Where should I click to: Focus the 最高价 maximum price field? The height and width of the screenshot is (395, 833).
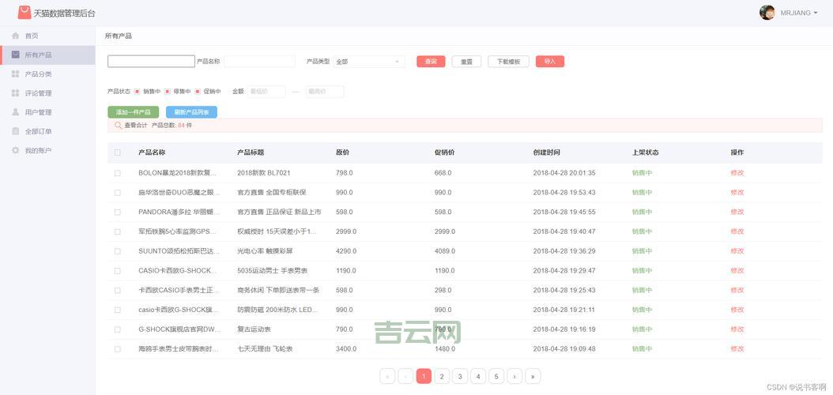325,92
